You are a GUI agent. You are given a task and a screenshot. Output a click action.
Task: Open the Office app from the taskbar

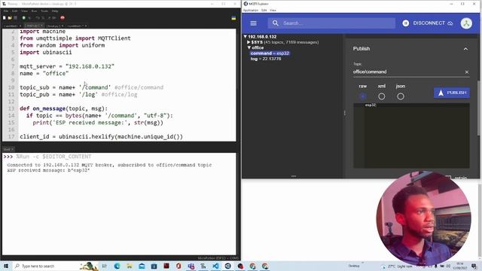[178, 266]
